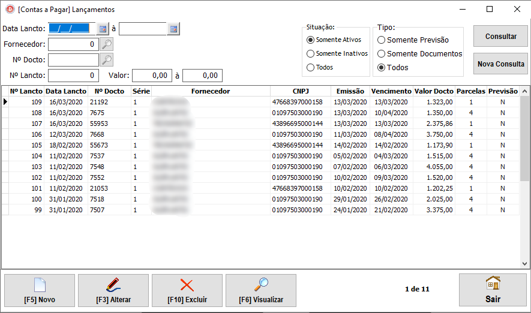Screen dimensions: 531x313
Task: Click the Nº Lancto input field
Action: coord(73,76)
